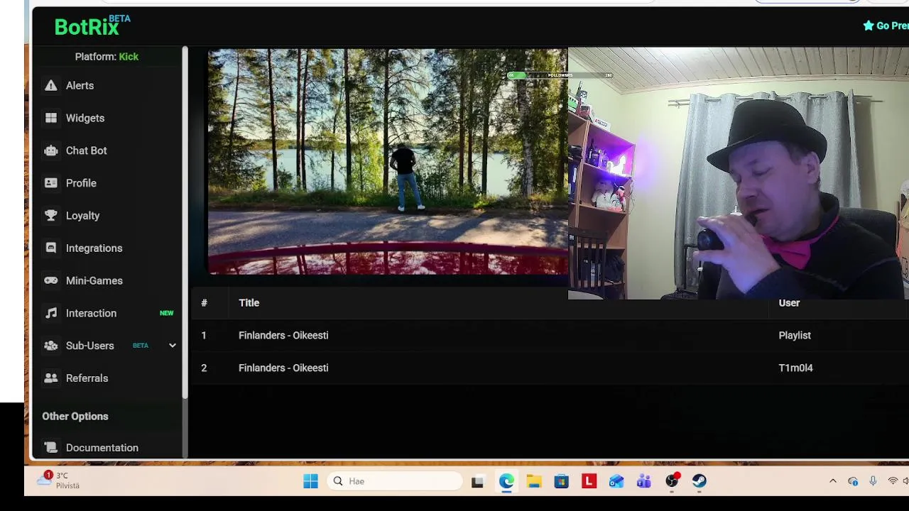
Task: Click the Other Options heading
Action: tap(75, 417)
